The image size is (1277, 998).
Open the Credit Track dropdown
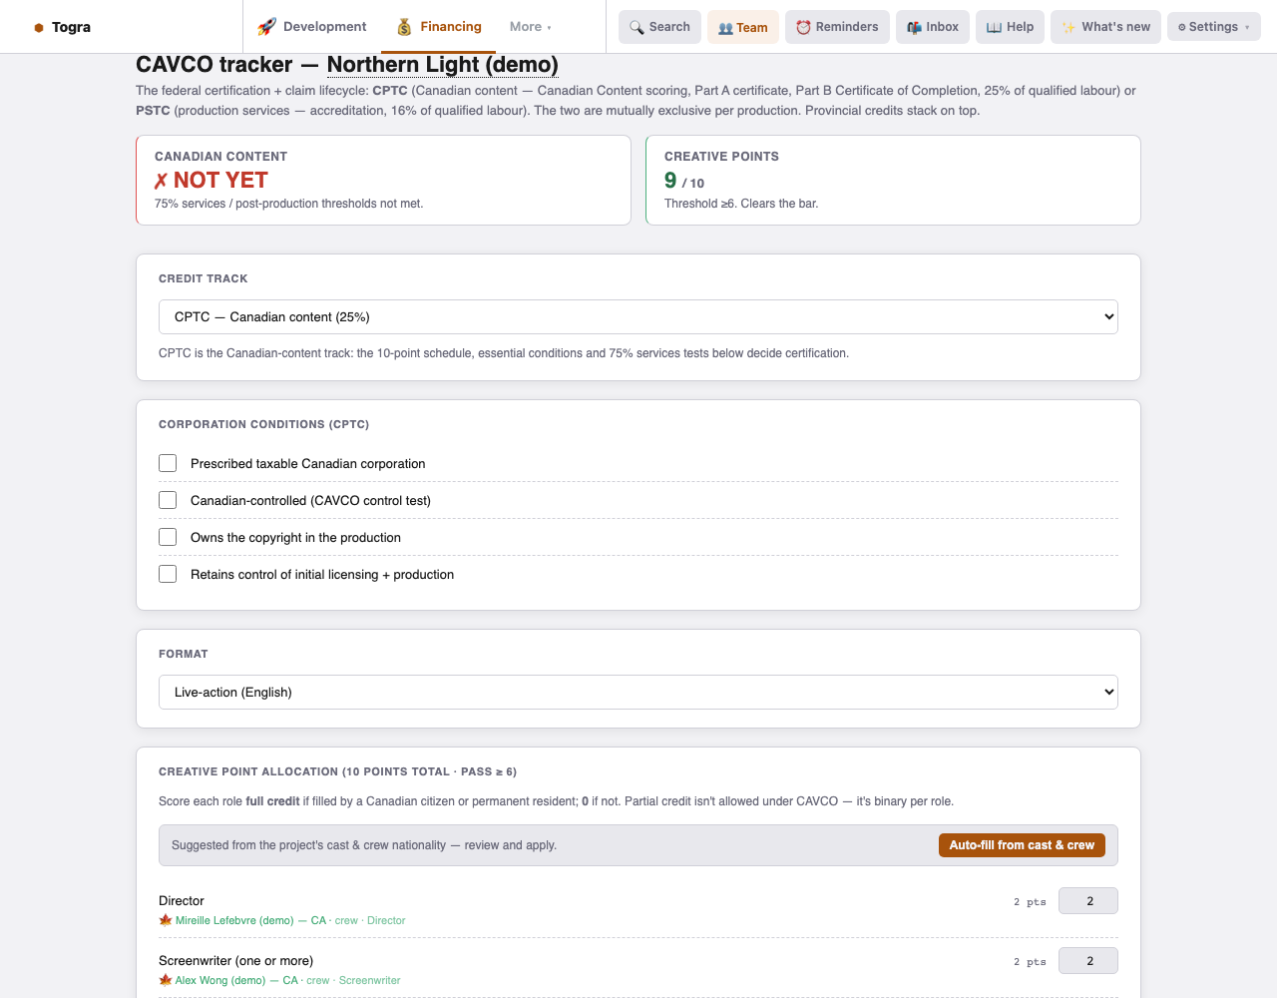point(638,317)
